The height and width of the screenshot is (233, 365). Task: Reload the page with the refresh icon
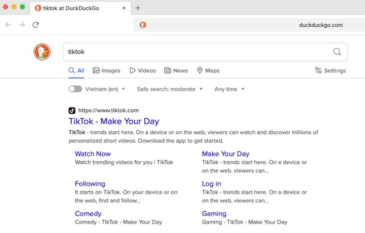tap(36, 25)
